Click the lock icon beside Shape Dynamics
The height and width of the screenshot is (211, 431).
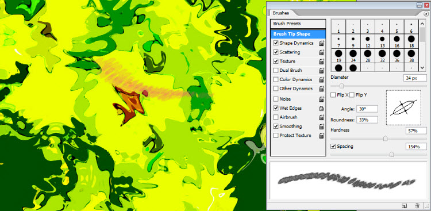(321, 43)
